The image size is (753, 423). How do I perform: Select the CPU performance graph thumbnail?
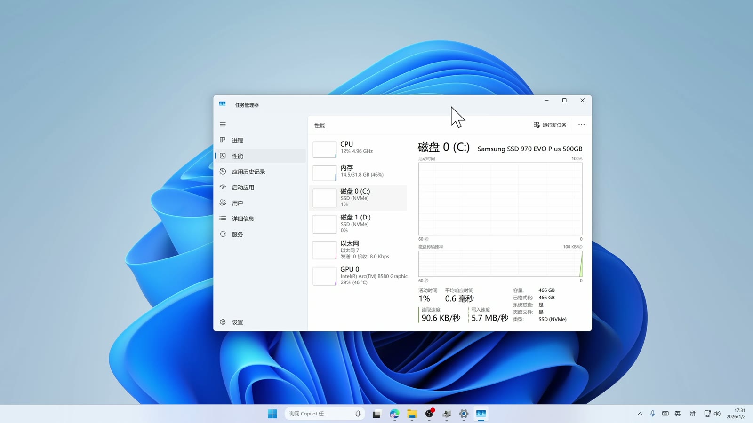(324, 149)
